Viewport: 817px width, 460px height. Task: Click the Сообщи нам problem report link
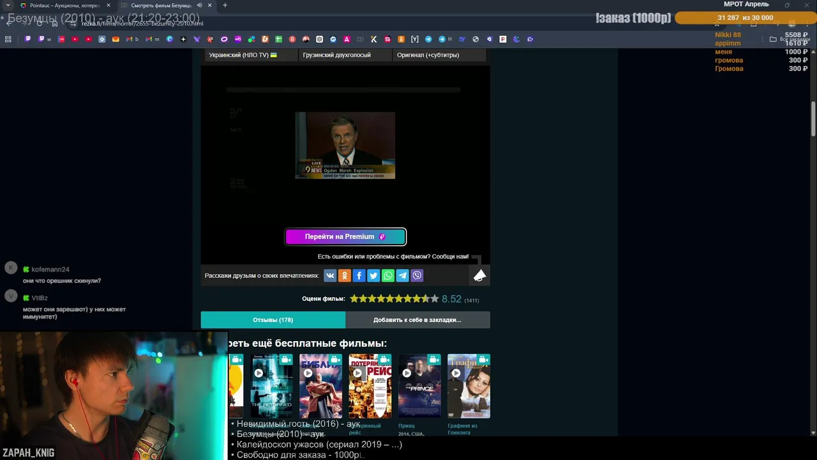(x=450, y=257)
